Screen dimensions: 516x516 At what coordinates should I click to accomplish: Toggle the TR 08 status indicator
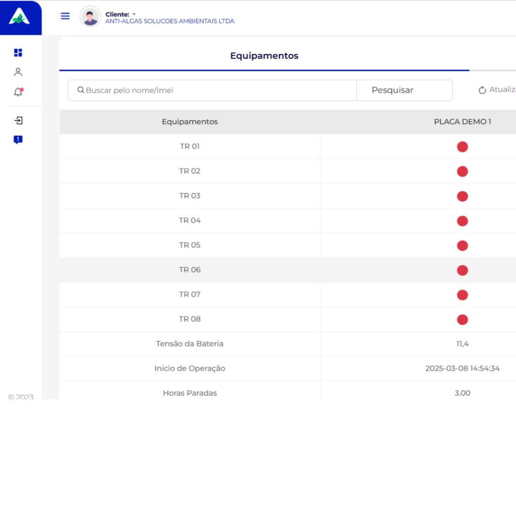[x=462, y=319]
